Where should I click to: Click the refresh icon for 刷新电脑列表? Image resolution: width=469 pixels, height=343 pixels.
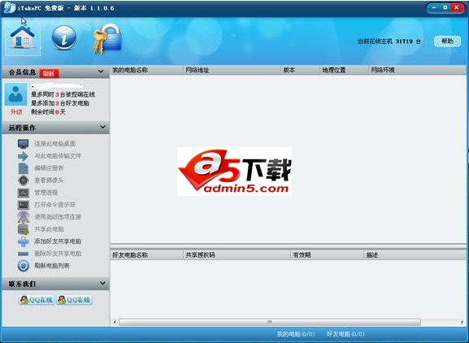(24, 266)
